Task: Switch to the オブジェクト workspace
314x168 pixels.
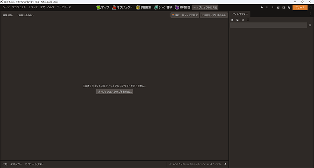Action: (122, 7)
